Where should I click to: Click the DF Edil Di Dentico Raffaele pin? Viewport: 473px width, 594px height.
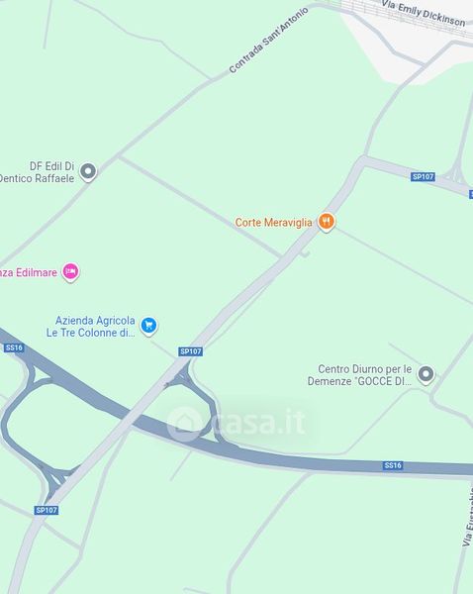pyautogui.click(x=88, y=172)
